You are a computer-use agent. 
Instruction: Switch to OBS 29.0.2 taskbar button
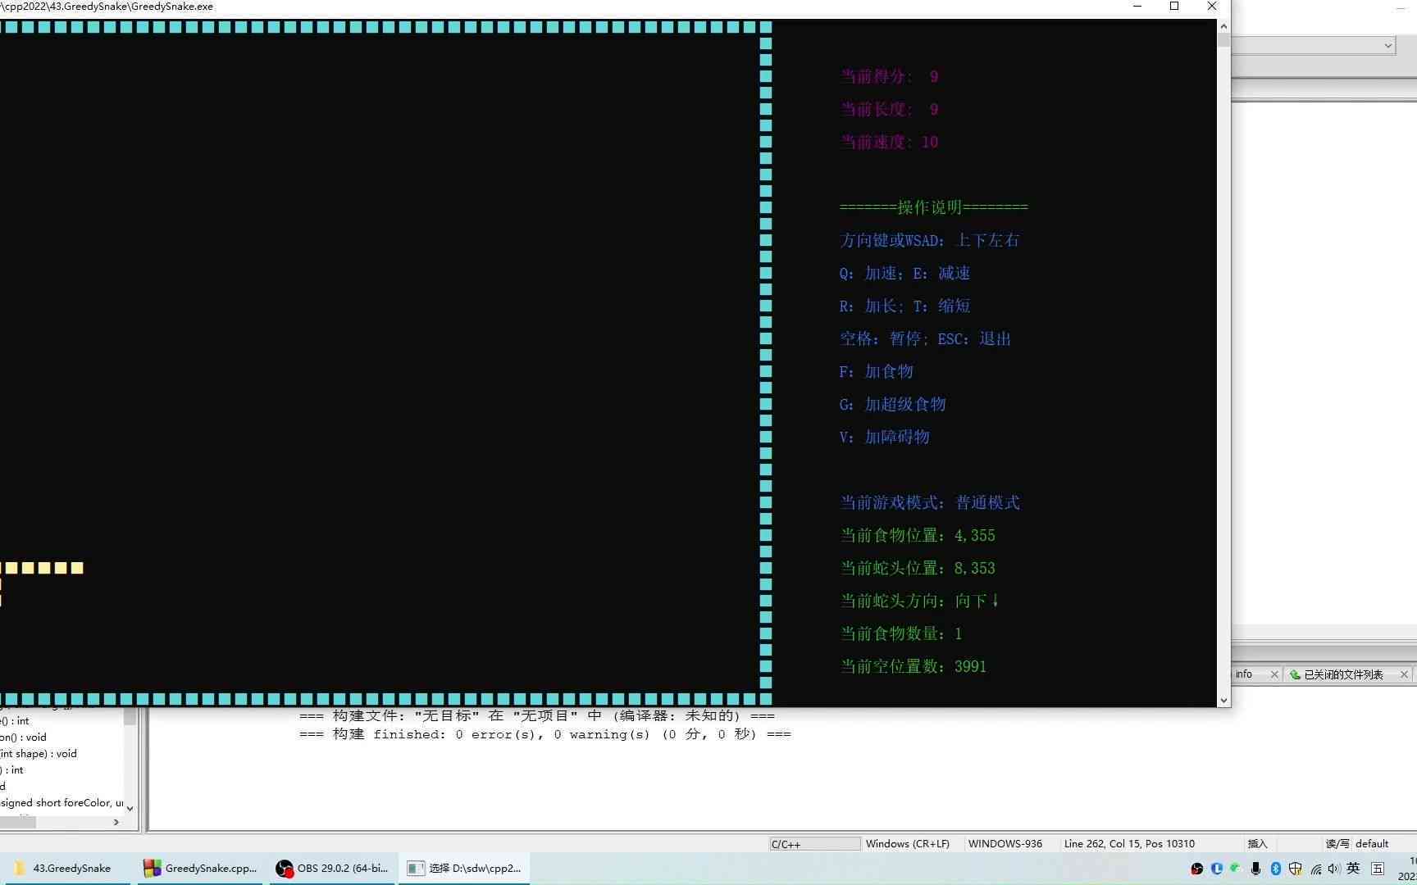333,869
